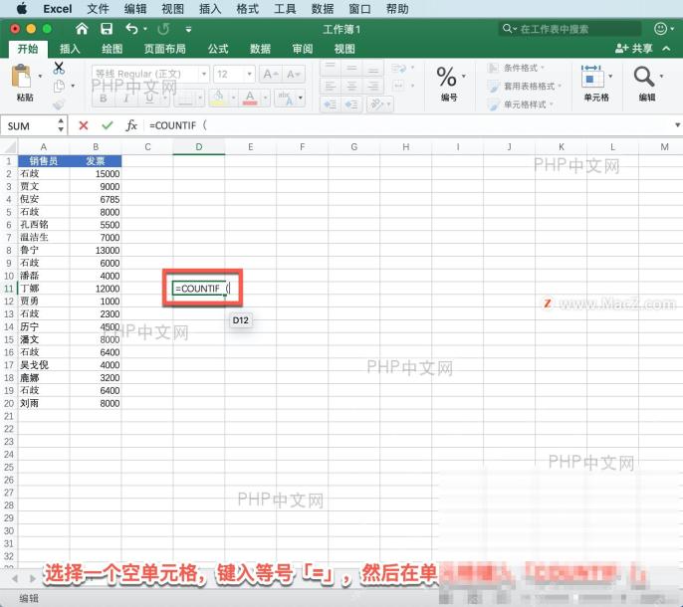Expand the formula bar arrow
Screen dimensions: 683x607
click(677, 125)
